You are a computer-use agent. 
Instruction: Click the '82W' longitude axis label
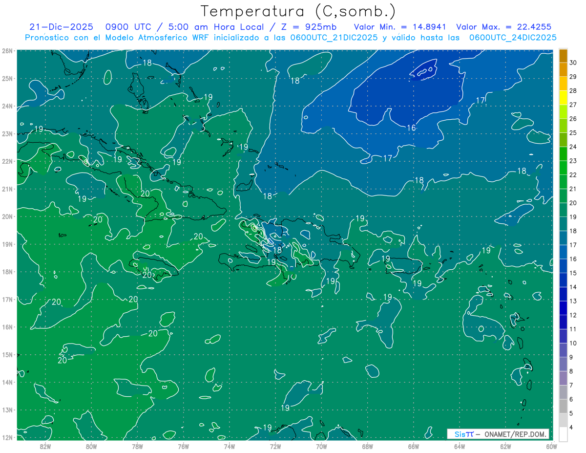coord(45,446)
